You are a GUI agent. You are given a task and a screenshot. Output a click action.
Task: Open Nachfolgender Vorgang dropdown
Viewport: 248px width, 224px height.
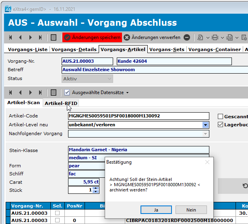tap(205, 134)
